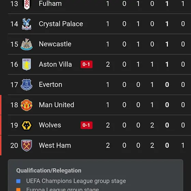This screenshot has height=191, width=191.
Task: Open the Fulham club crest
Action: 27,4
